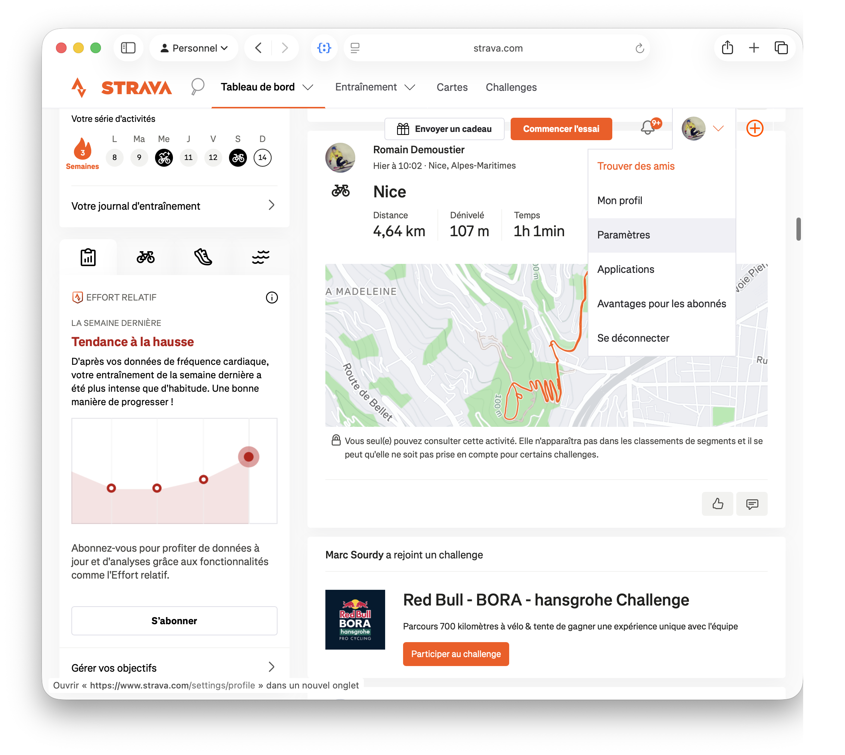Screen dimensions: 845x755
Task: Select the swimming waves tab
Action: [x=261, y=257]
